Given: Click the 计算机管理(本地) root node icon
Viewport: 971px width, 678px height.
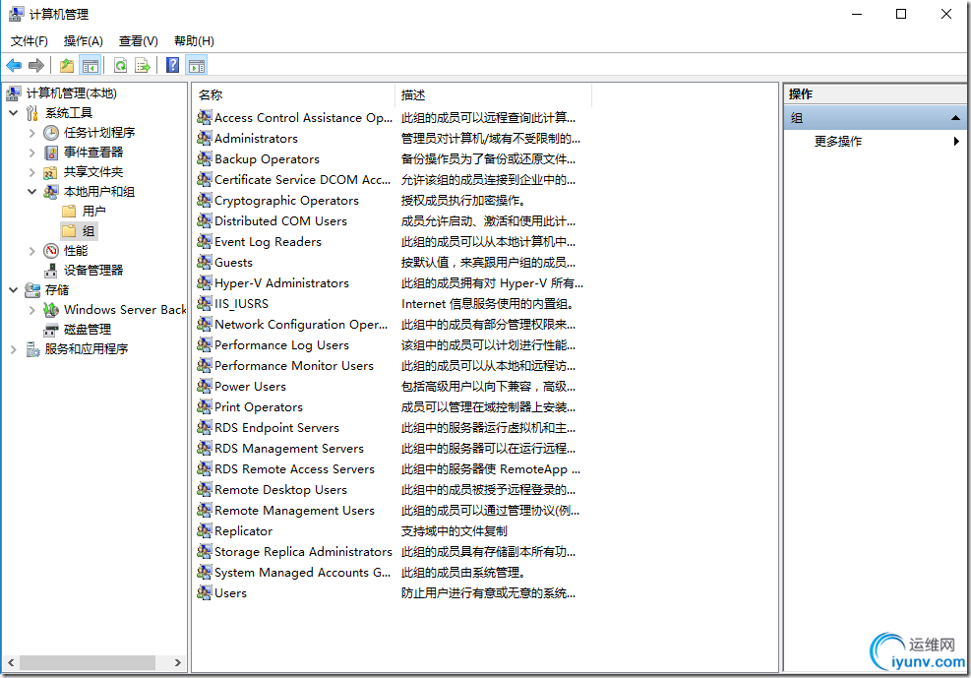Looking at the screenshot, I should coord(14,92).
